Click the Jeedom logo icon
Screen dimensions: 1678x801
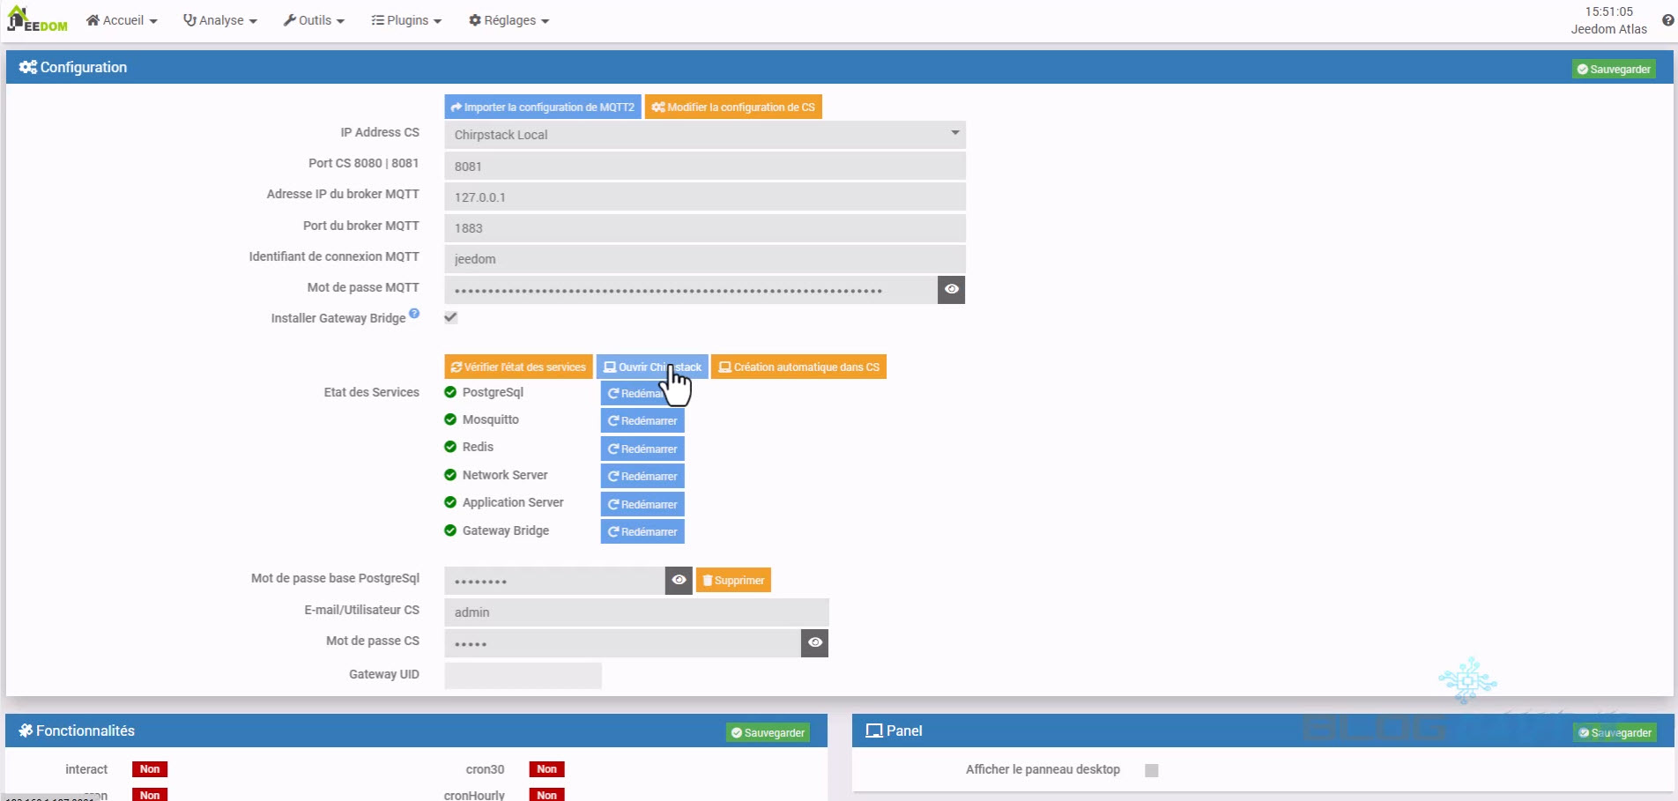[37, 19]
